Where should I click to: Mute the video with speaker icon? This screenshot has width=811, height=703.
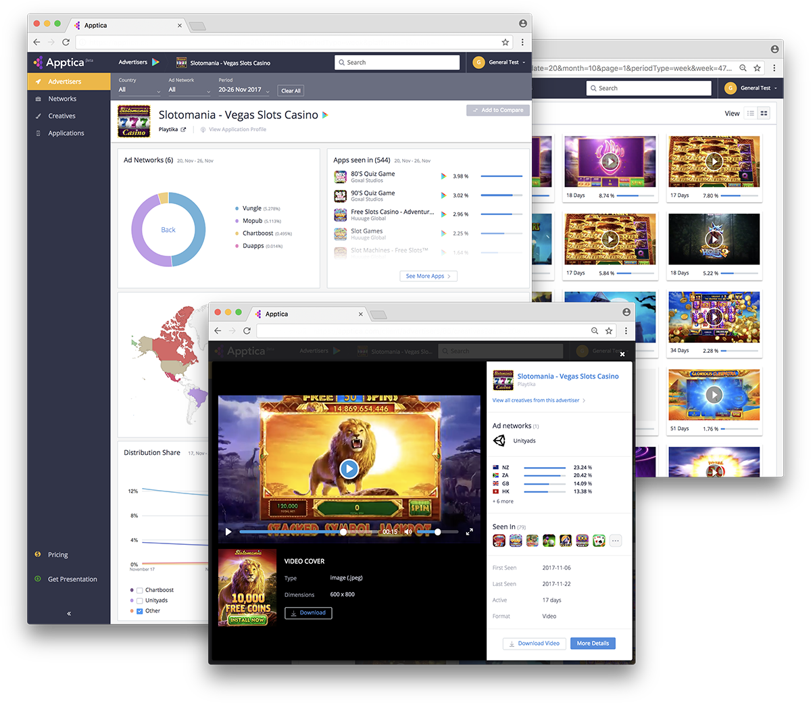tap(408, 532)
